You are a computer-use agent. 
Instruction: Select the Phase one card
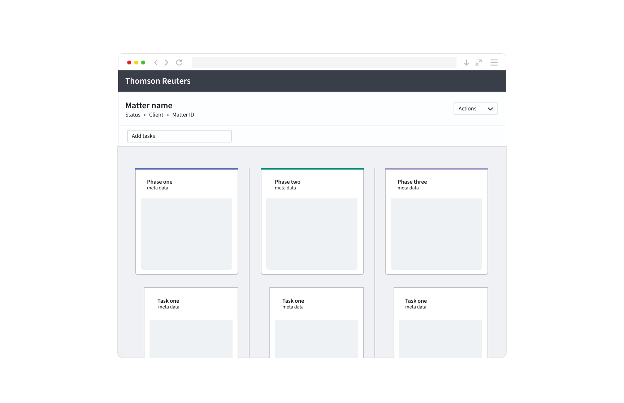point(186,222)
